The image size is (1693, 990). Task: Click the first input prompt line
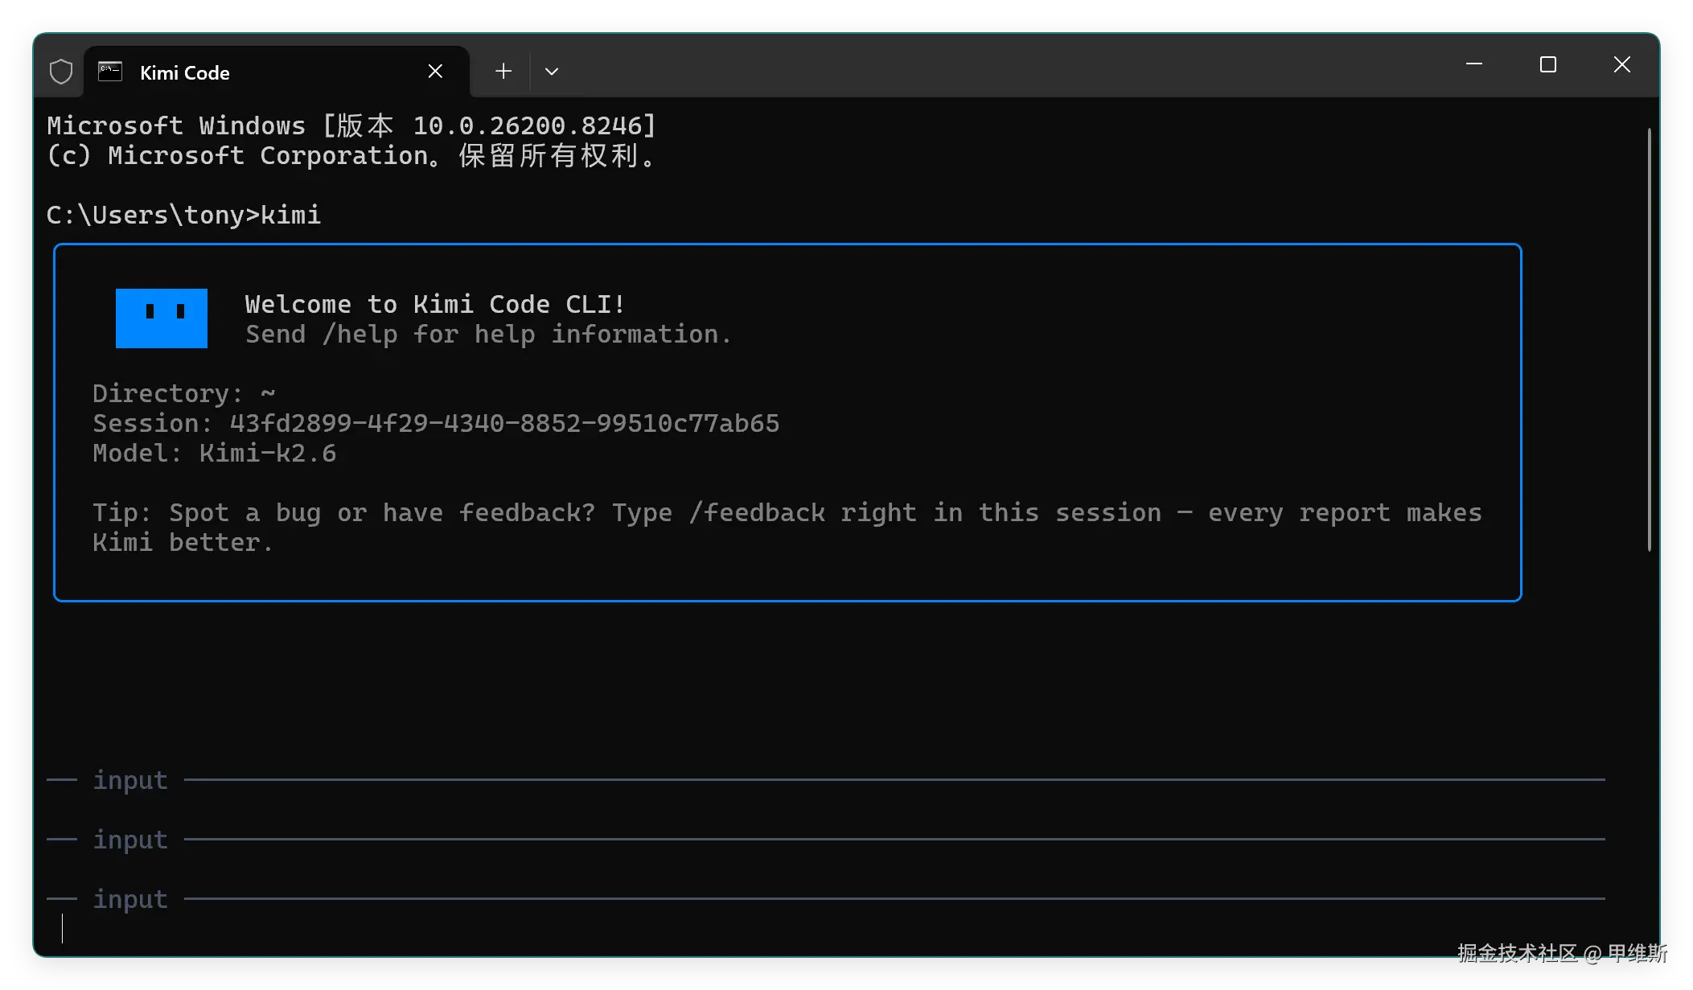click(x=826, y=779)
